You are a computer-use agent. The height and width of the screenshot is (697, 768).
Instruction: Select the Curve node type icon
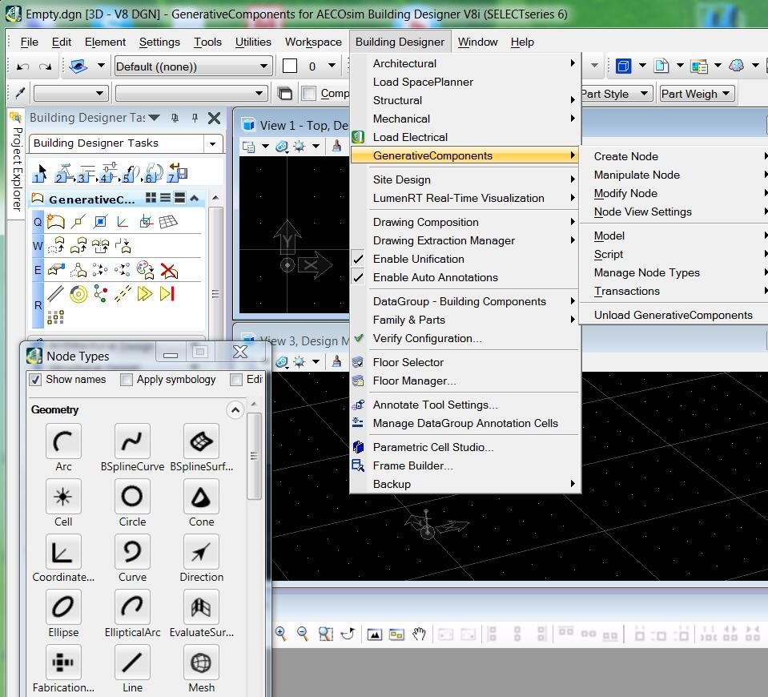[132, 552]
